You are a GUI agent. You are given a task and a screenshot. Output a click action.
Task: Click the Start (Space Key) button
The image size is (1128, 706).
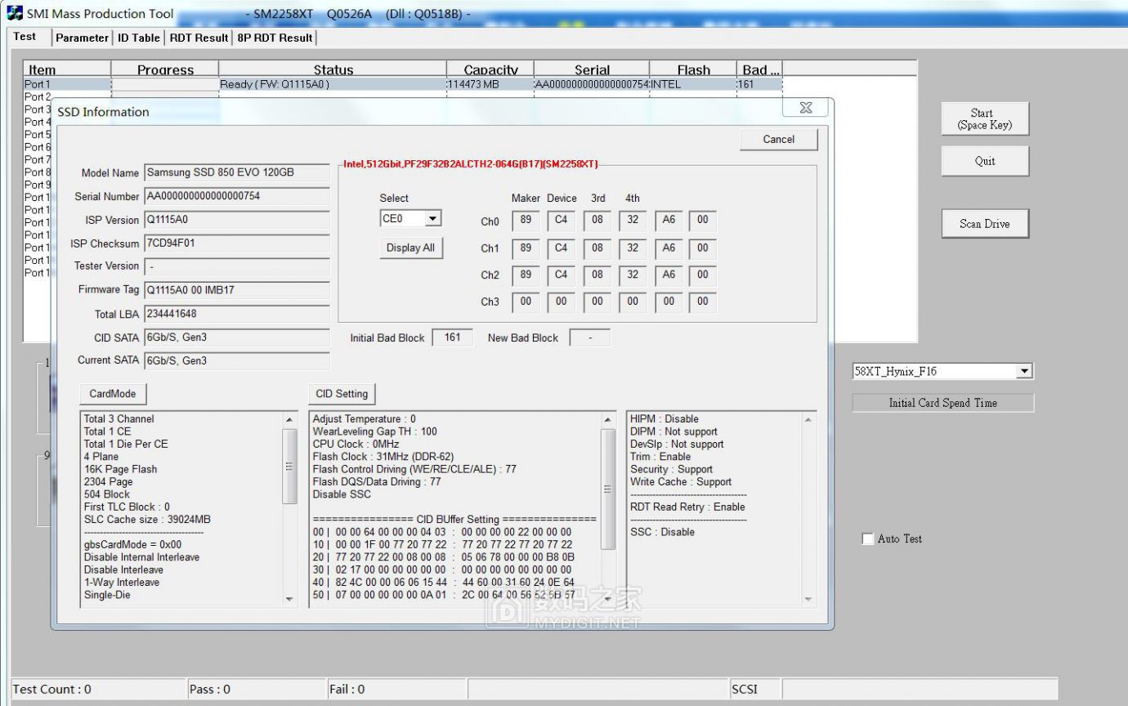pyautogui.click(x=985, y=119)
